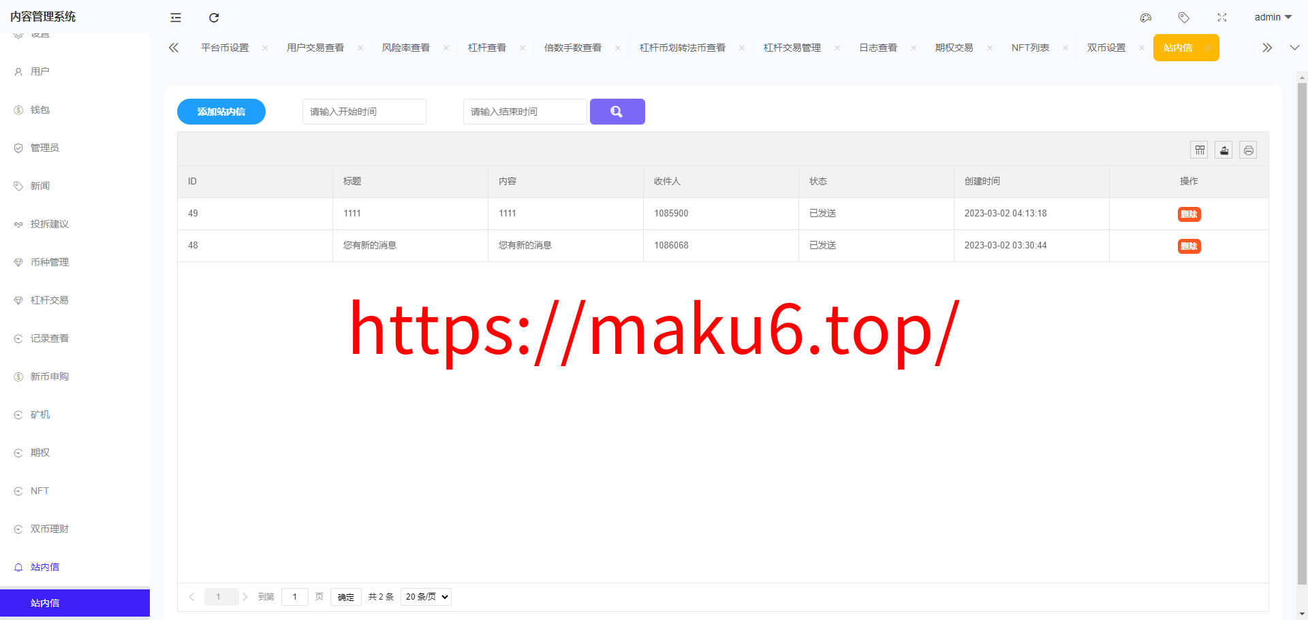Move tabs right with the double-chevron
The height and width of the screenshot is (620, 1308).
[1267, 48]
